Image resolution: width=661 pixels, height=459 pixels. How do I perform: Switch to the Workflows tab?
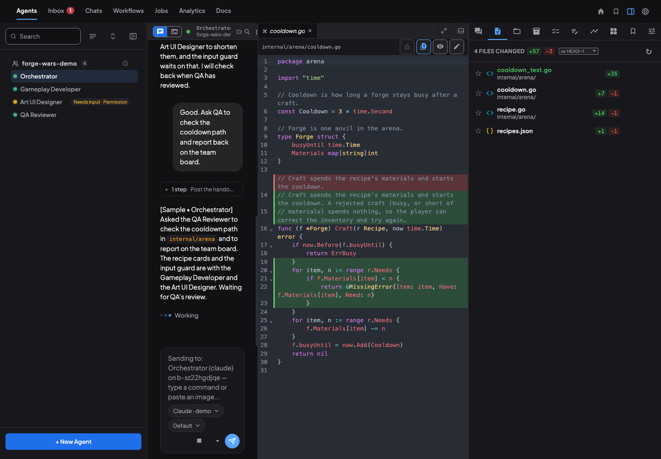coord(129,11)
